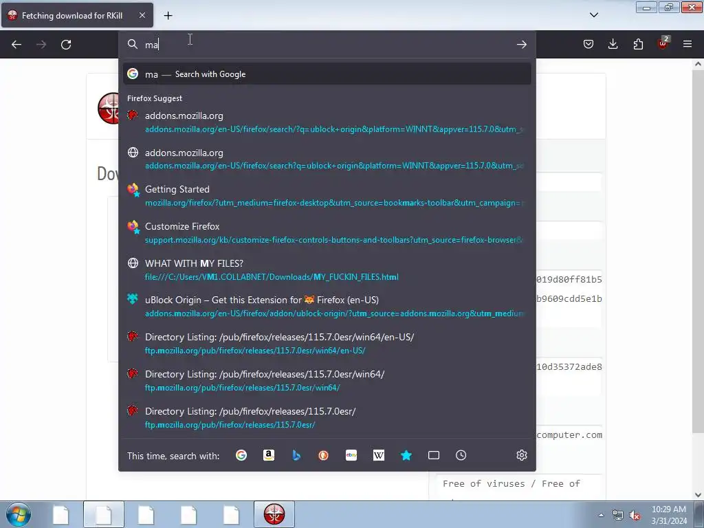Close the Fetching download for RKill tab
704x528 pixels.
(142, 15)
